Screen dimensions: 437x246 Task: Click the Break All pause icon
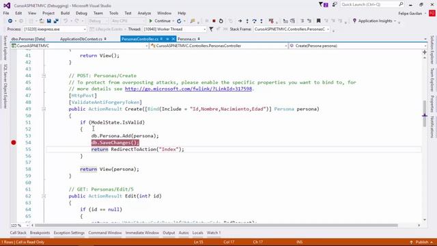(x=207, y=21)
